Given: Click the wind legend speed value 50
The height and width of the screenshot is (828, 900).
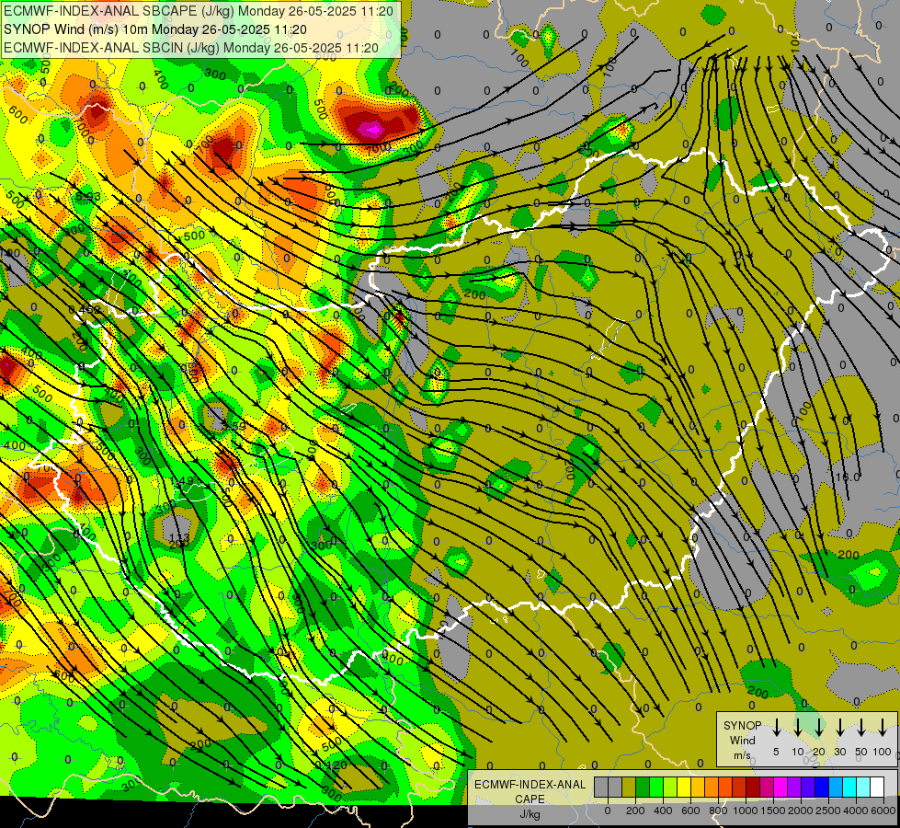Looking at the screenshot, I should tap(861, 752).
